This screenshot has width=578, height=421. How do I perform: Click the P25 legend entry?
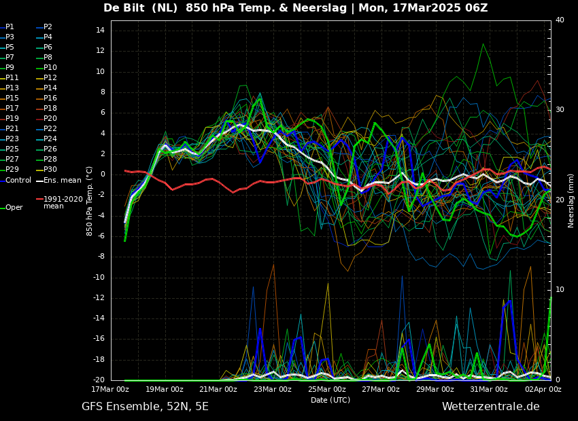(10, 149)
